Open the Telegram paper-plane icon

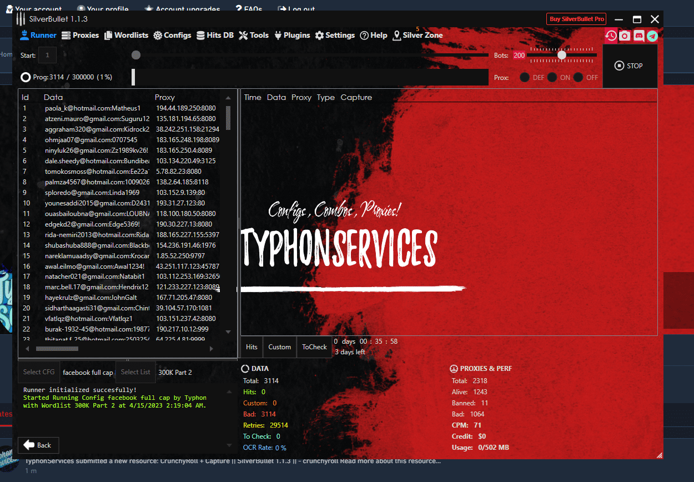652,36
